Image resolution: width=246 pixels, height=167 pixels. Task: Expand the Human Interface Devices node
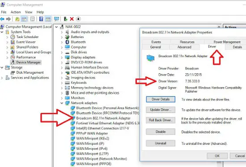[x=62, y=67]
